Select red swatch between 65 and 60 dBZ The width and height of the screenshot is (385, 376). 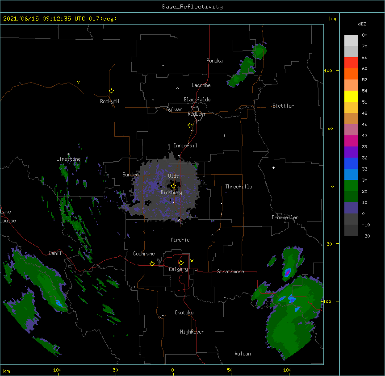pyautogui.click(x=351, y=63)
